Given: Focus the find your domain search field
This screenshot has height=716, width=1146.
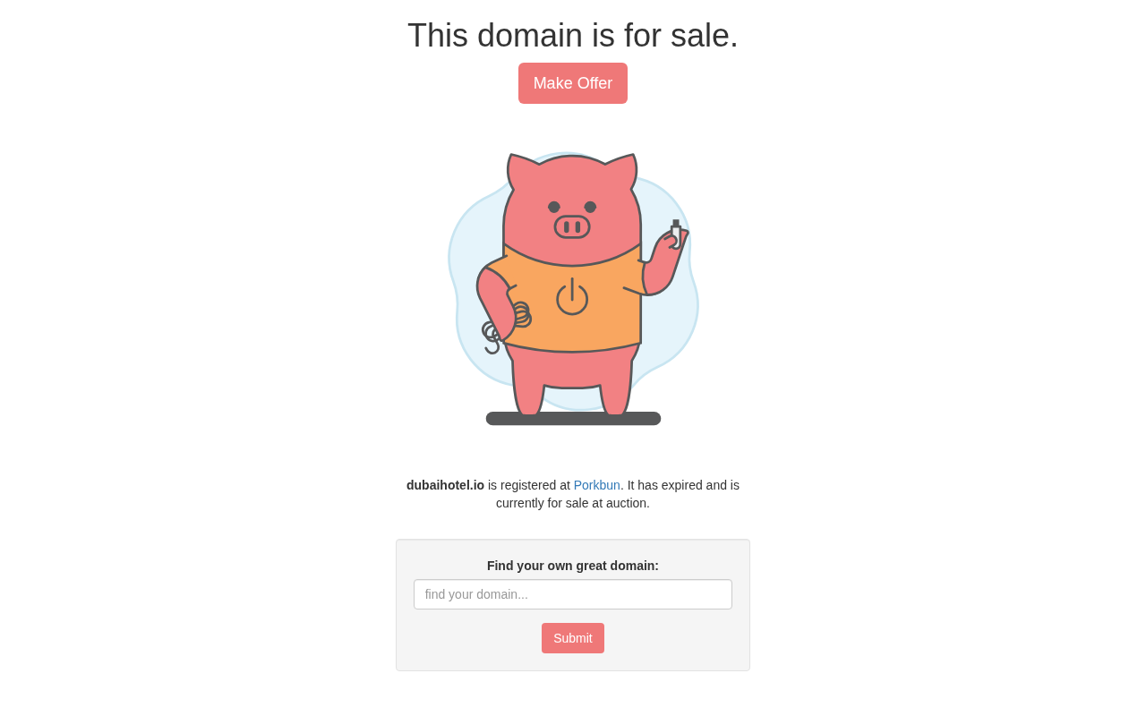Looking at the screenshot, I should 573,594.
